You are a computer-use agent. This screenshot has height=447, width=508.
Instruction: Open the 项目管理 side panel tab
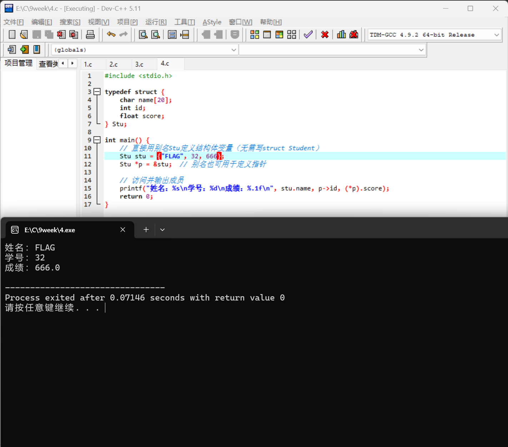(19, 63)
